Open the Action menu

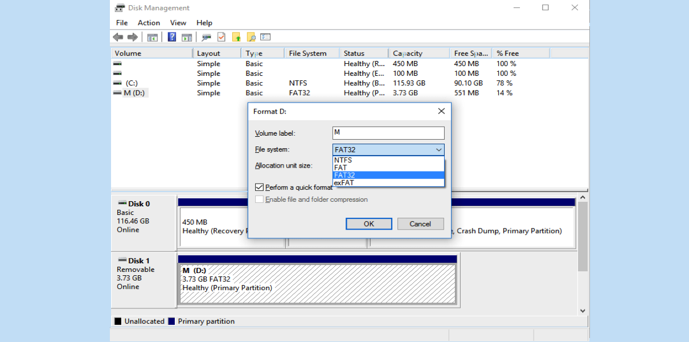tap(149, 23)
